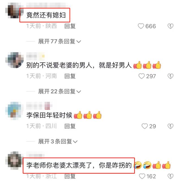This screenshot has width=181, height=183.
Task: Expand 展开77条回复 replies
Action: coord(60,41)
